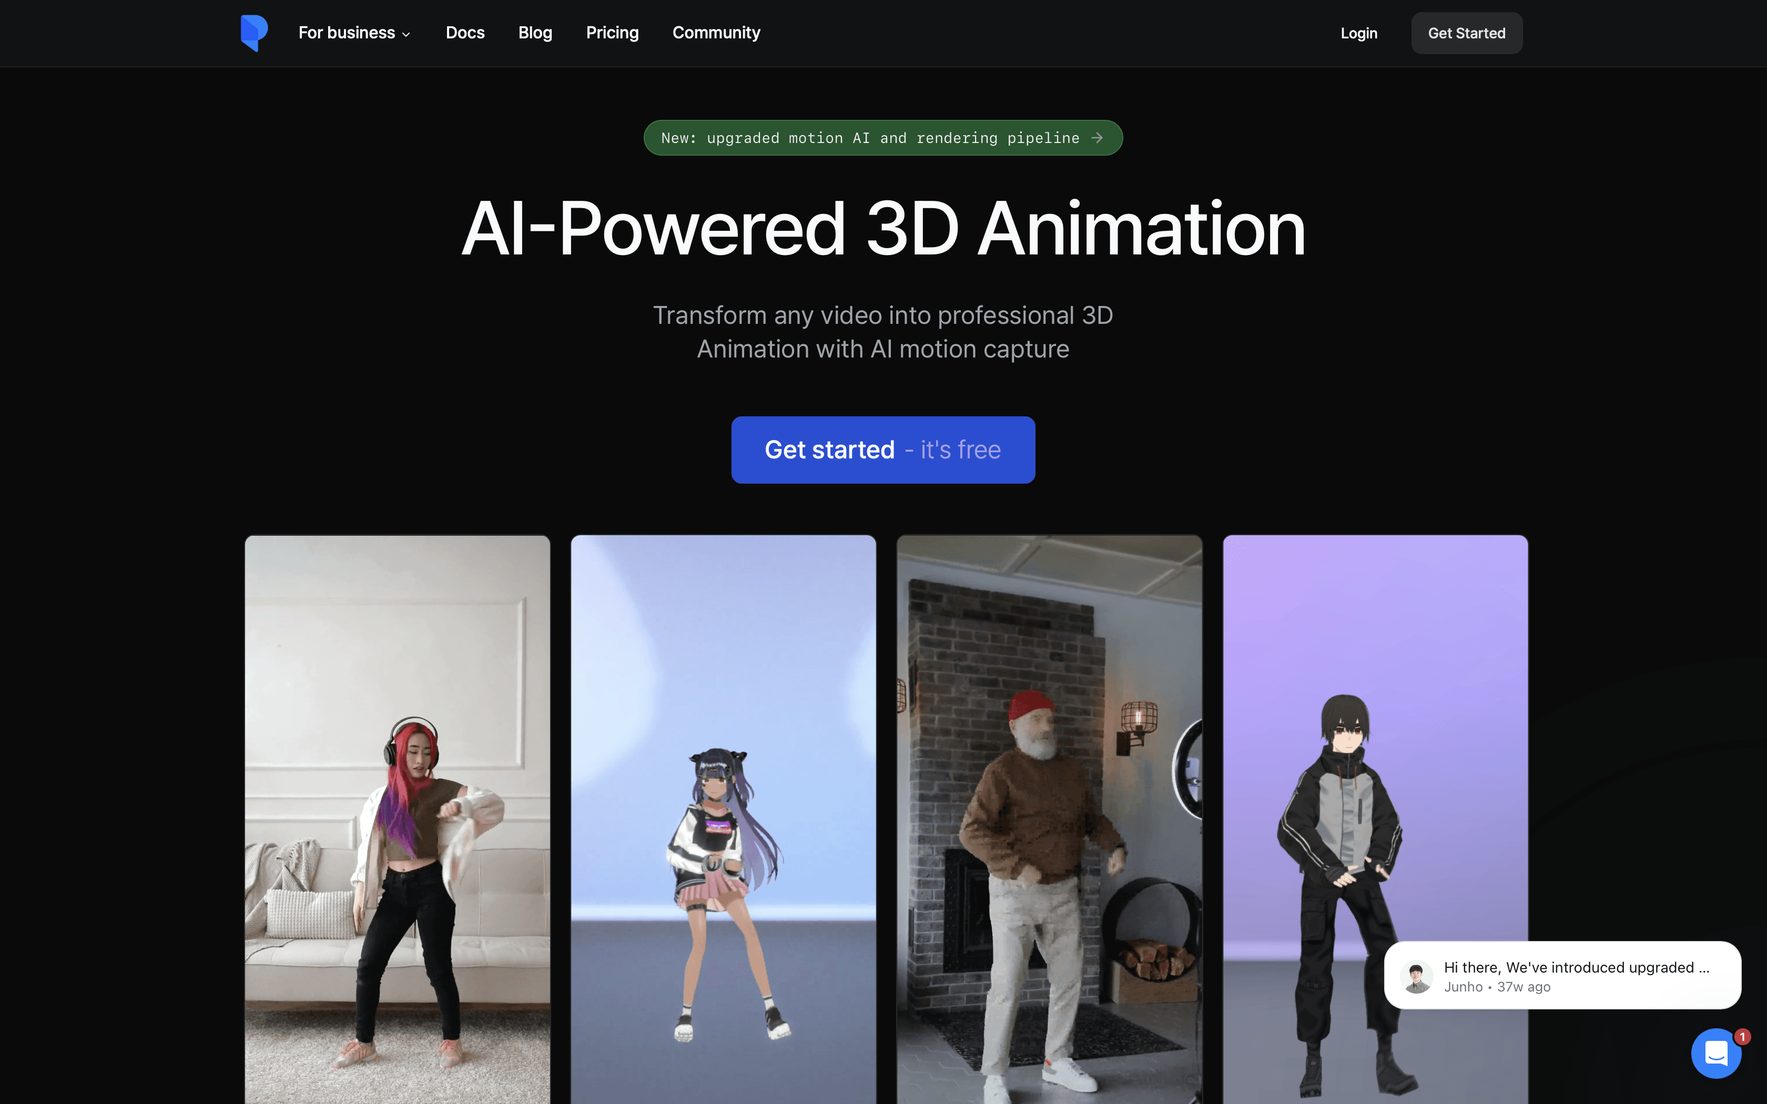
Task: Click Junho's avatar in the chat popup
Action: 1417,976
